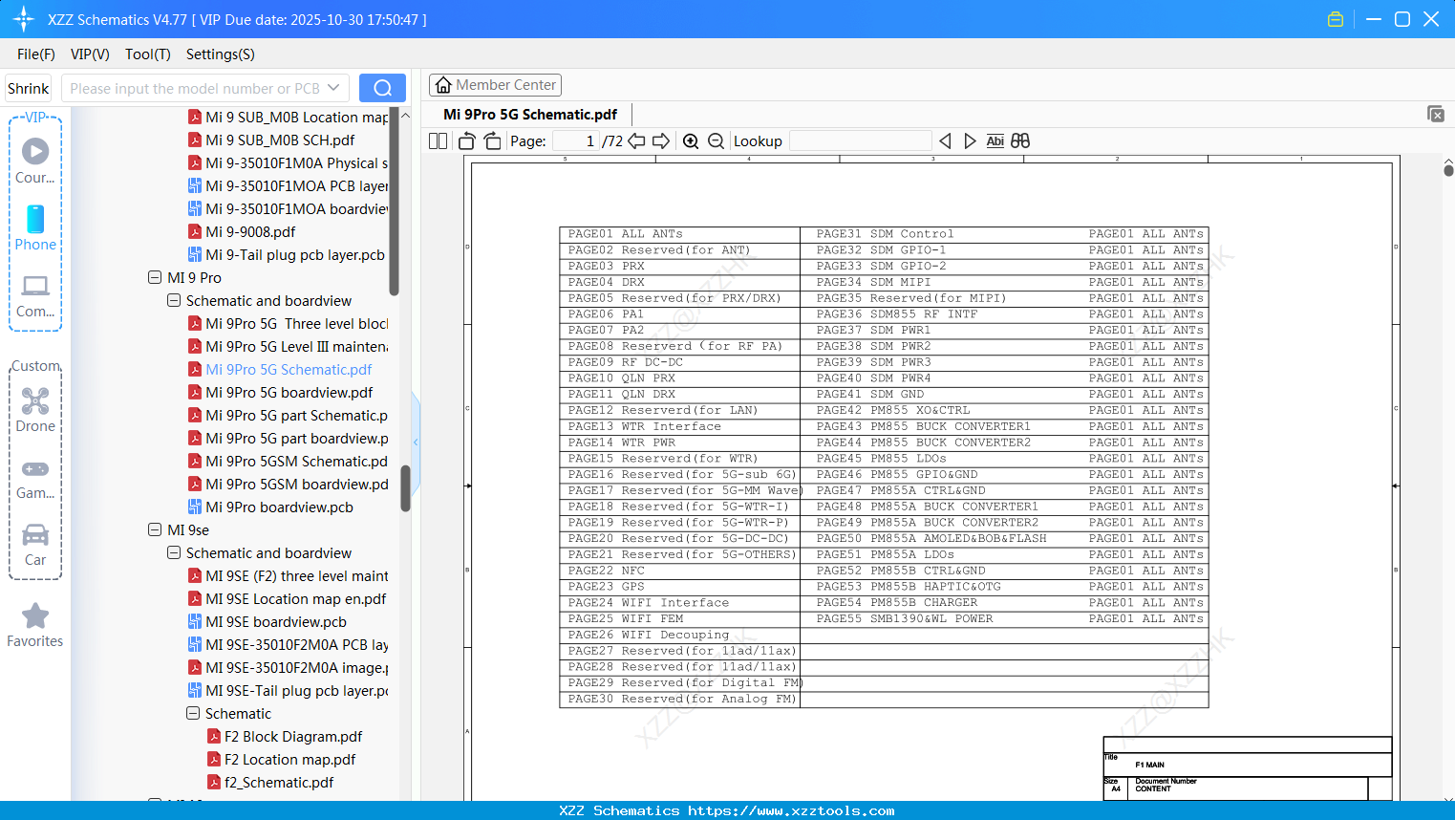Collapse the MI 9se tree node

[155, 530]
